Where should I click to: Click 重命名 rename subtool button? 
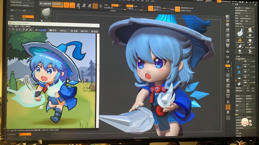pos(240,96)
